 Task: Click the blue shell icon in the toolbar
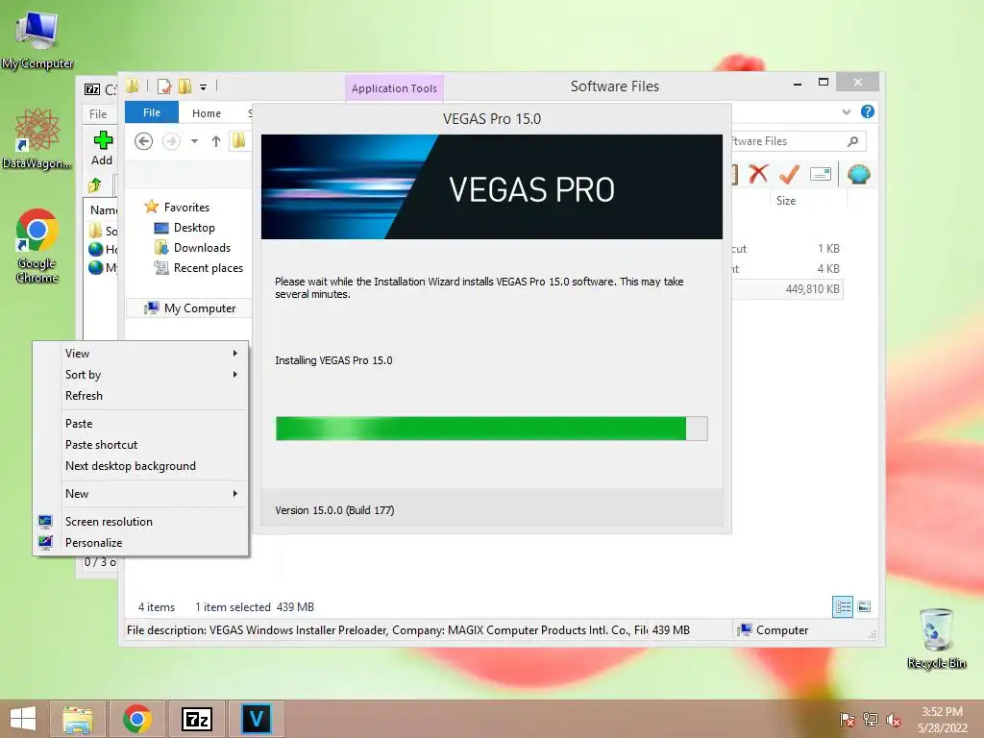pos(858,174)
